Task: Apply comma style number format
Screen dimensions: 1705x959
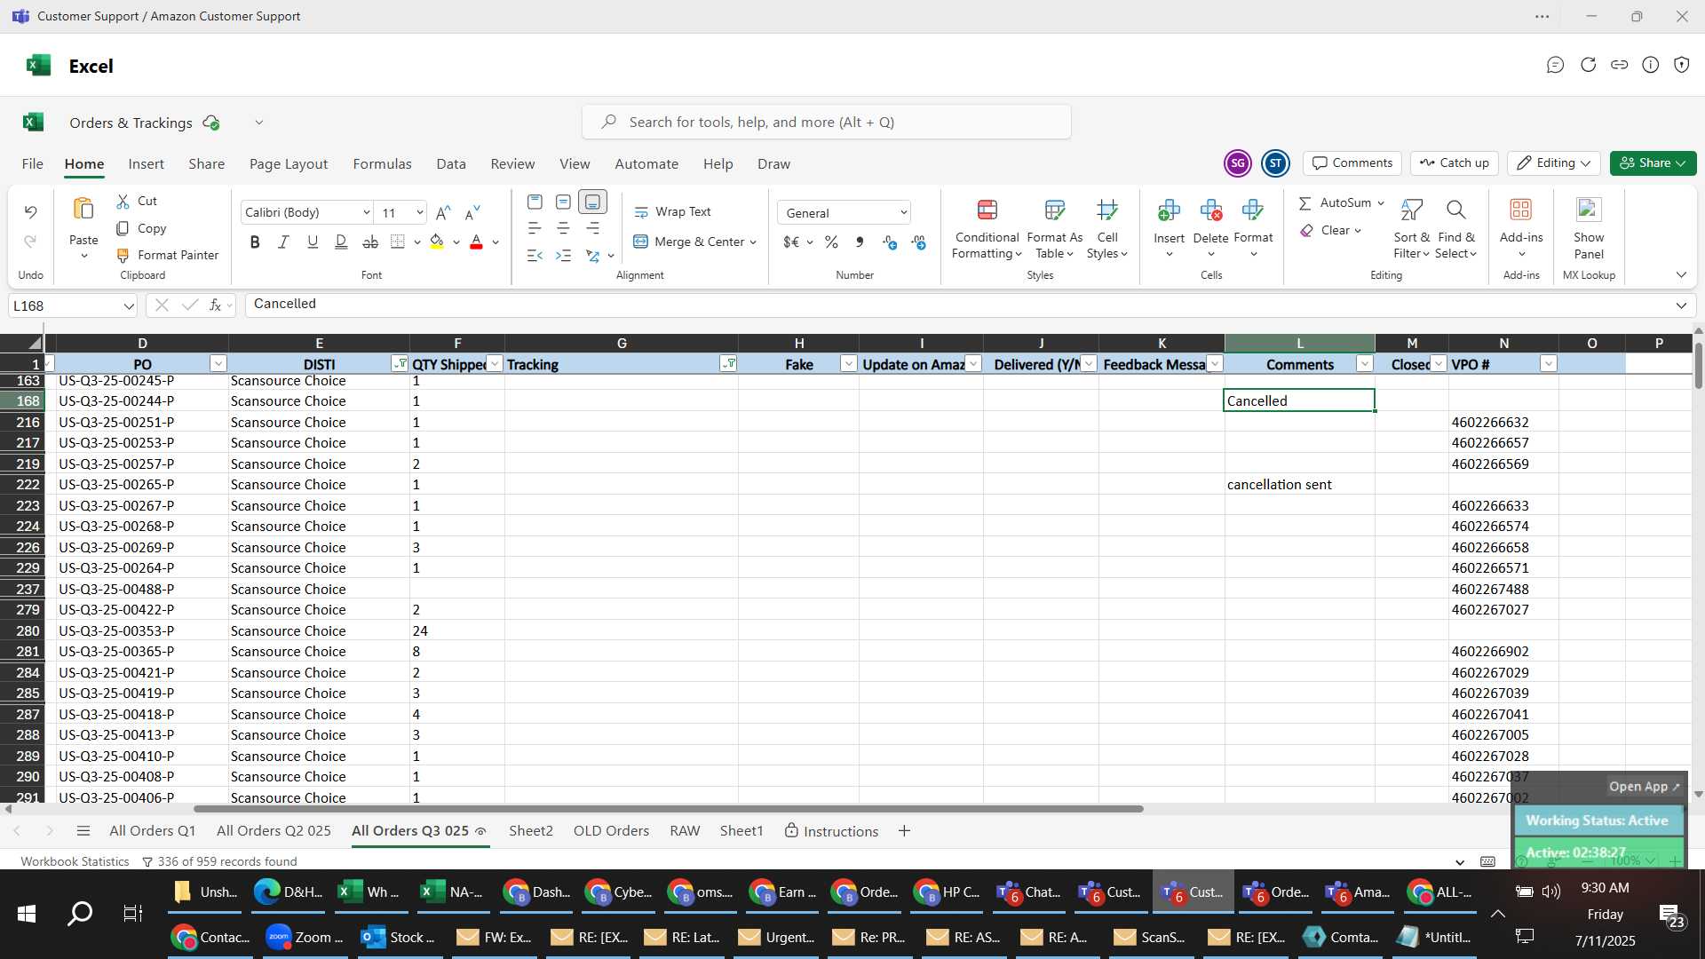Action: pos(859,242)
